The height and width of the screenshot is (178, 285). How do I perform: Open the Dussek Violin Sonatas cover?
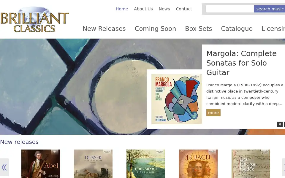93,164
